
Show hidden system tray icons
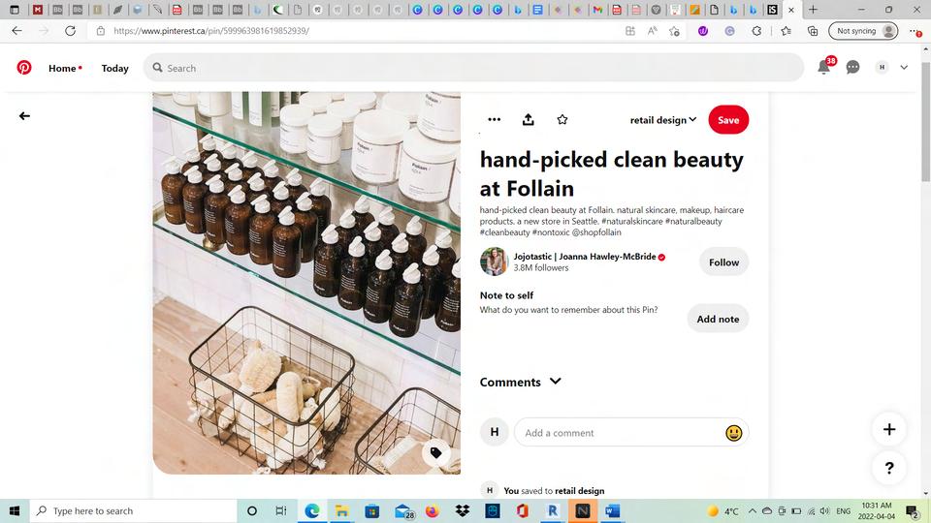pyautogui.click(x=753, y=510)
